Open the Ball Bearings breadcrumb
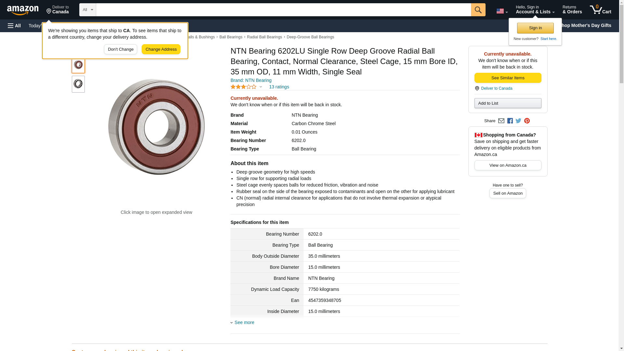The height and width of the screenshot is (351, 624). 230,37
